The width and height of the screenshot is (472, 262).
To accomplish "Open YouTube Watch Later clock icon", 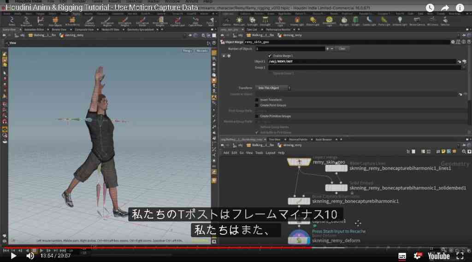I will (x=430, y=8).
